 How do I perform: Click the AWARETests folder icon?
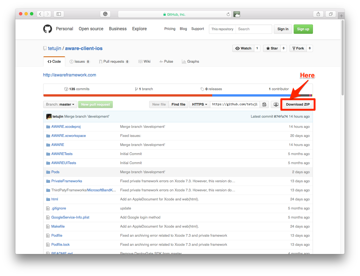pyautogui.click(x=48, y=154)
